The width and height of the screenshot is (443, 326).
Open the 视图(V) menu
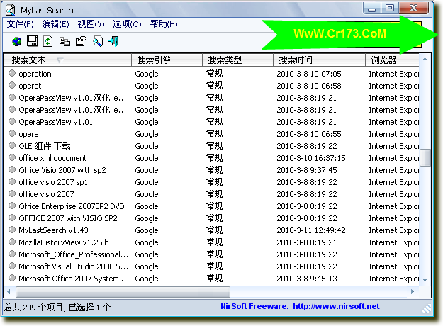click(x=91, y=24)
